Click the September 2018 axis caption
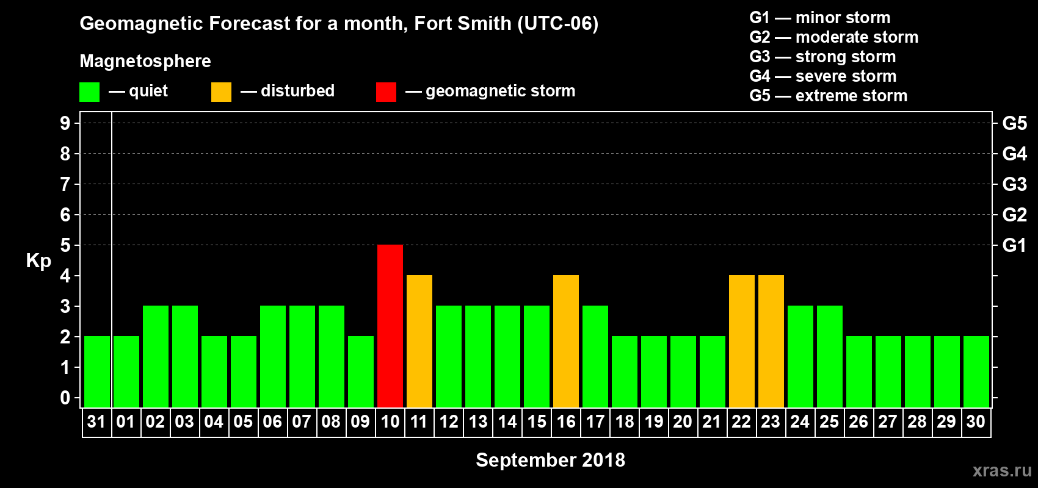This screenshot has width=1038, height=488. (551, 460)
